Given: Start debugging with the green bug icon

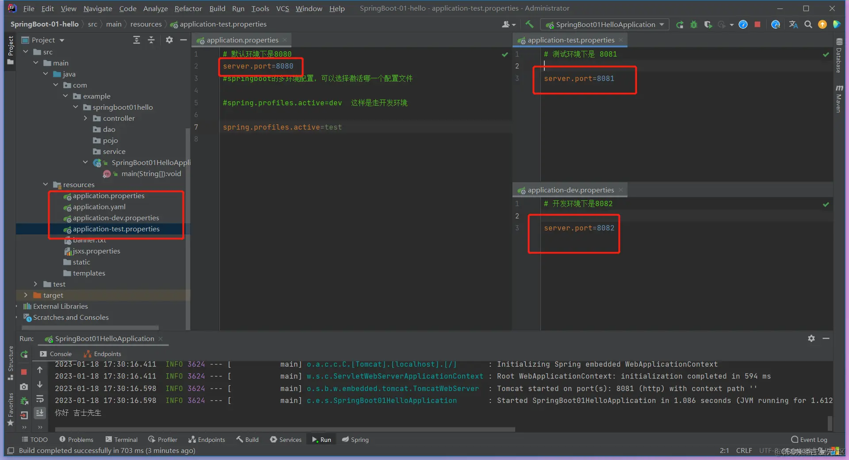Looking at the screenshot, I should tap(694, 25).
